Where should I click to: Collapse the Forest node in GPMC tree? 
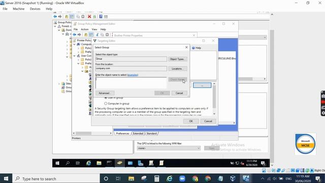click(x=55, y=26)
